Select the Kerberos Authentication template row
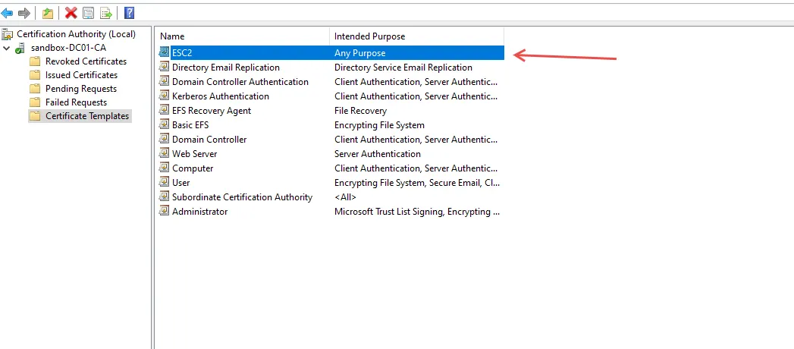 point(220,96)
